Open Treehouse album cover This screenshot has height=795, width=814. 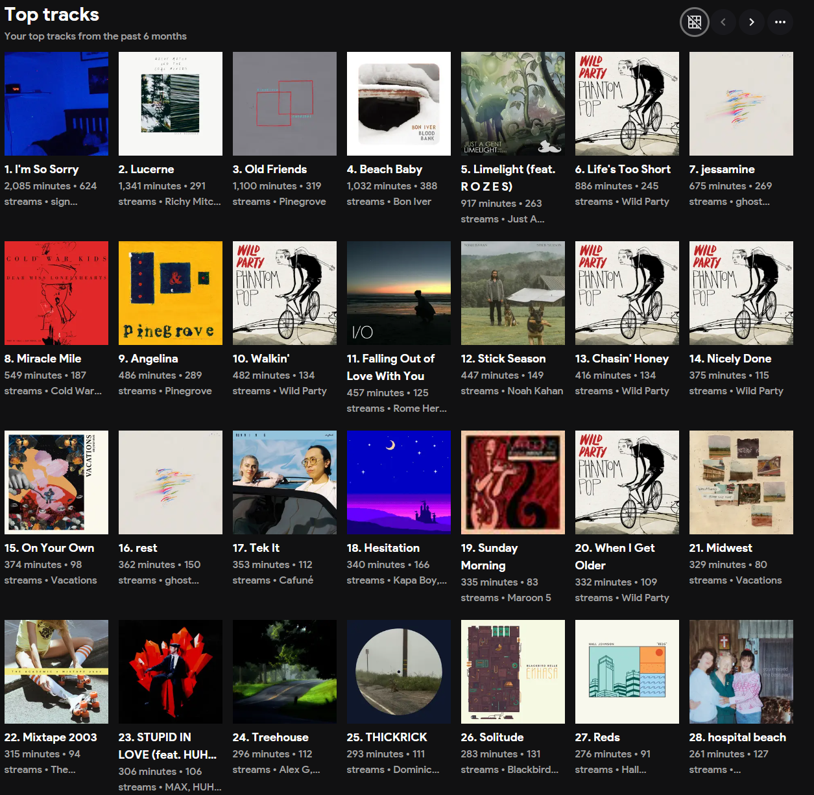[285, 672]
